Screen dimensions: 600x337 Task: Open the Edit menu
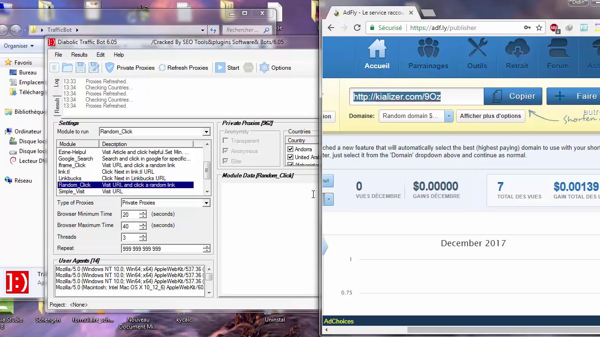pyautogui.click(x=100, y=55)
